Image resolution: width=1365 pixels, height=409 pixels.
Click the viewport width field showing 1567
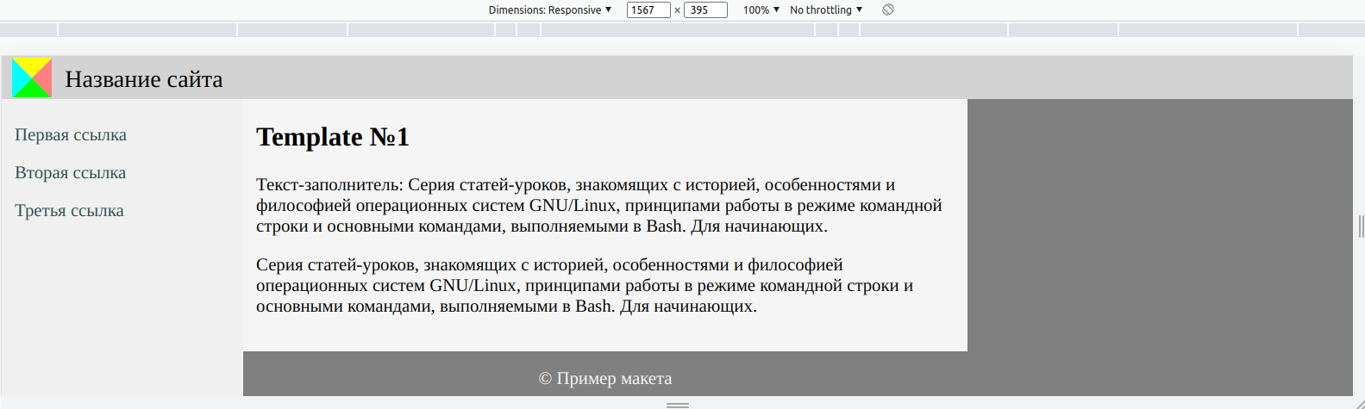tap(648, 9)
